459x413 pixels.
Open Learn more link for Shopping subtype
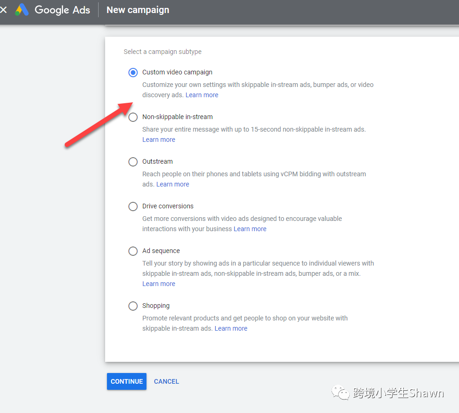pos(231,328)
